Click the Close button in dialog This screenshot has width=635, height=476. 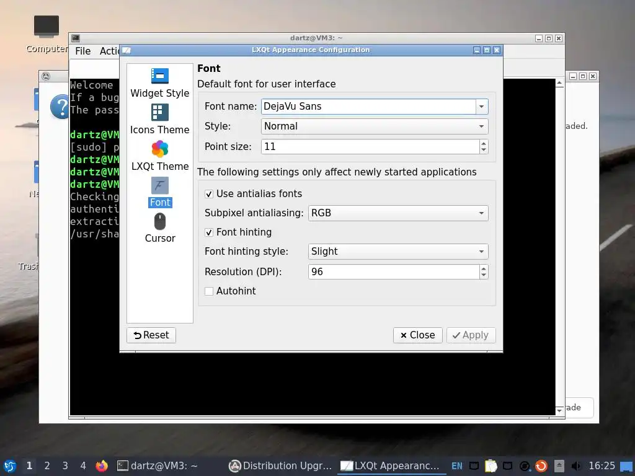417,335
